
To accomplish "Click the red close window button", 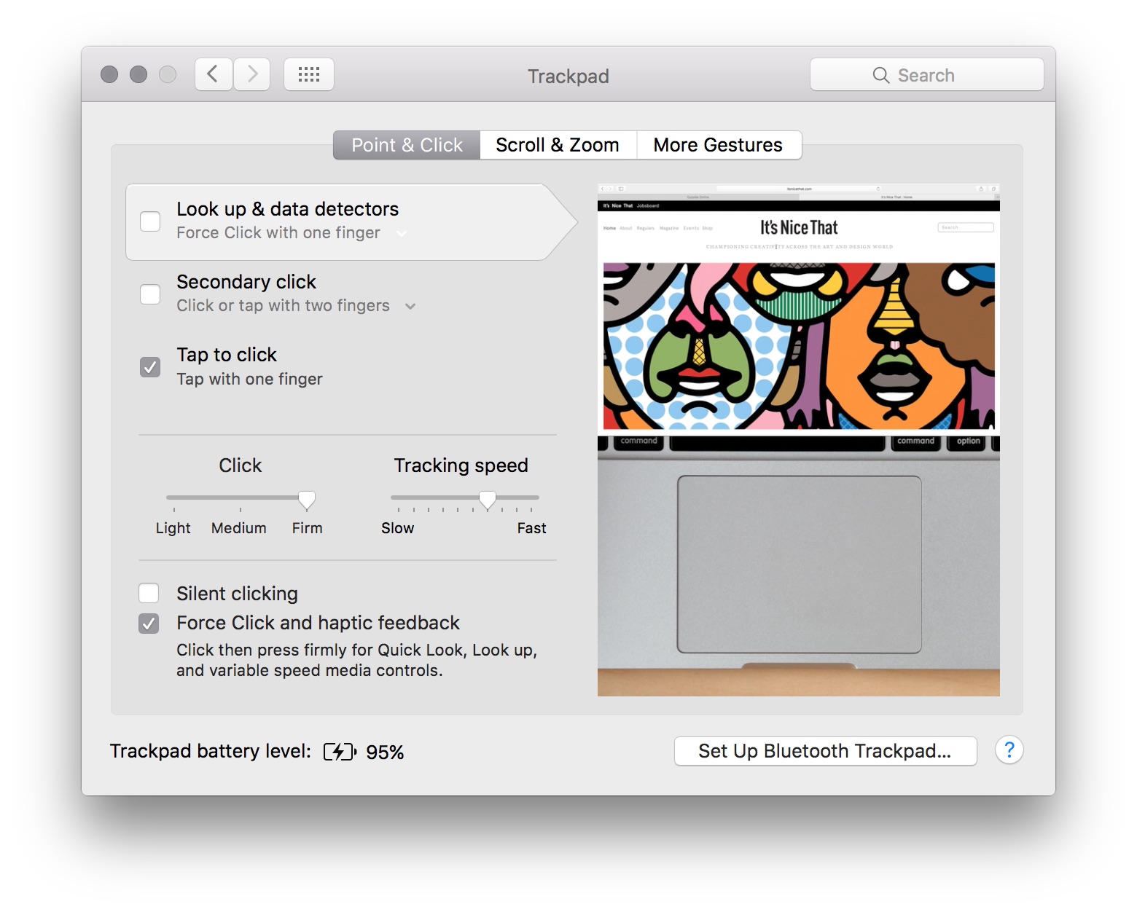I will click(109, 74).
